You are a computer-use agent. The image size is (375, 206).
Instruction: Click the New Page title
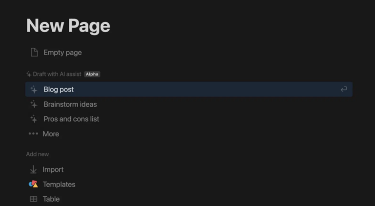click(x=68, y=25)
